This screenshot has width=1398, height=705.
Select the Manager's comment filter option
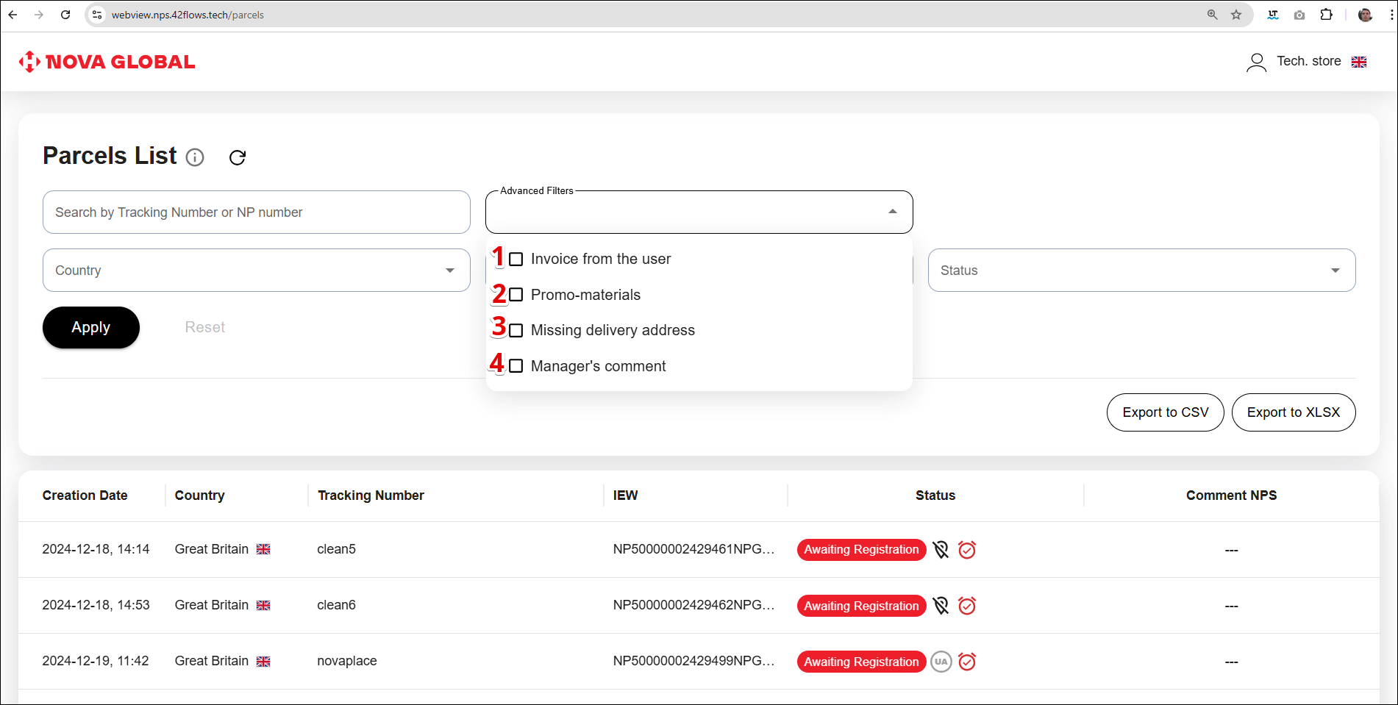pyautogui.click(x=516, y=366)
